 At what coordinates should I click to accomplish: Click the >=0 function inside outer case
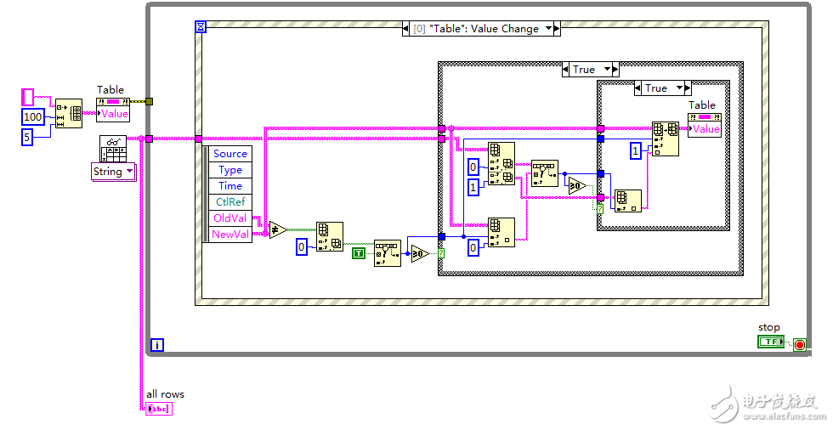point(577,186)
